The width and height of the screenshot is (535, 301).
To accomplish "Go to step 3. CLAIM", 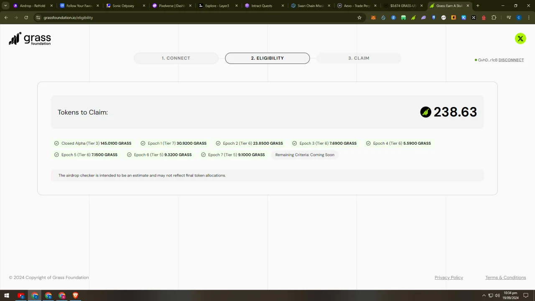I will click(359, 58).
